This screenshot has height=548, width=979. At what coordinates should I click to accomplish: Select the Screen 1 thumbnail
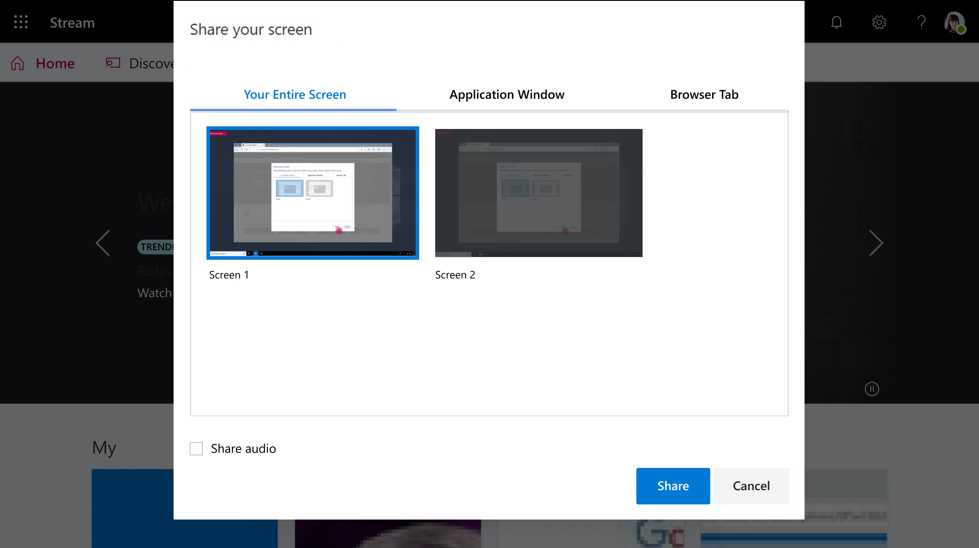tap(312, 193)
